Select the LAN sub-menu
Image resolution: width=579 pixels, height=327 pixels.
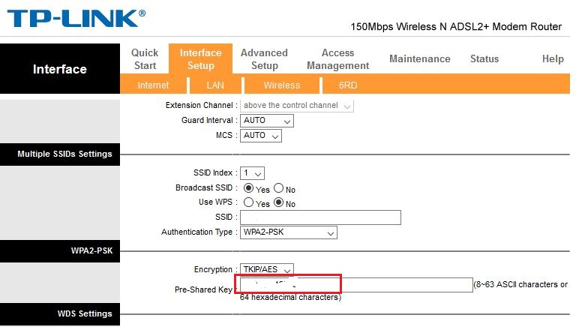click(215, 85)
